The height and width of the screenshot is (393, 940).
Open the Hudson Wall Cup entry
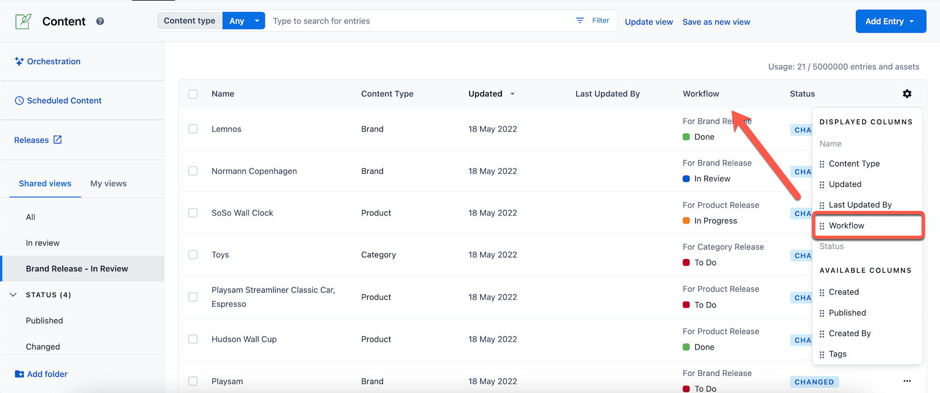click(x=244, y=339)
